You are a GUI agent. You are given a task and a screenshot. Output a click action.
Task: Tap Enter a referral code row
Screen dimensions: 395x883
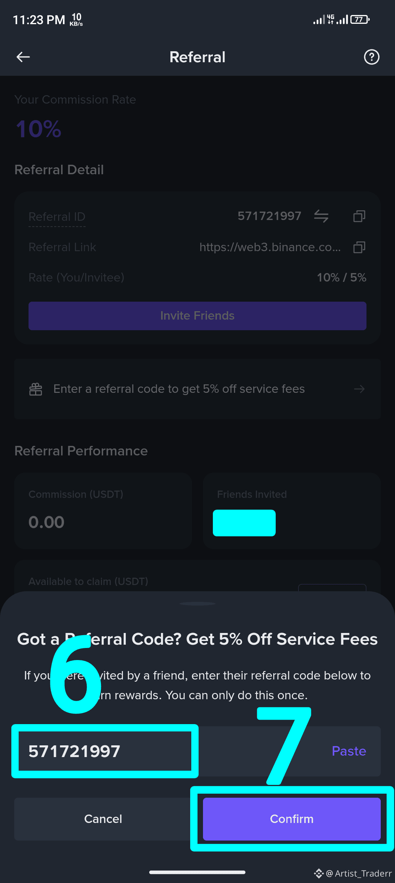pyautogui.click(x=197, y=389)
